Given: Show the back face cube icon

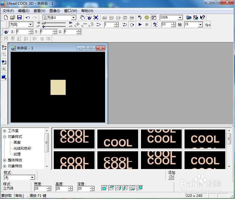Looking at the screenshot, I should (140, 188).
